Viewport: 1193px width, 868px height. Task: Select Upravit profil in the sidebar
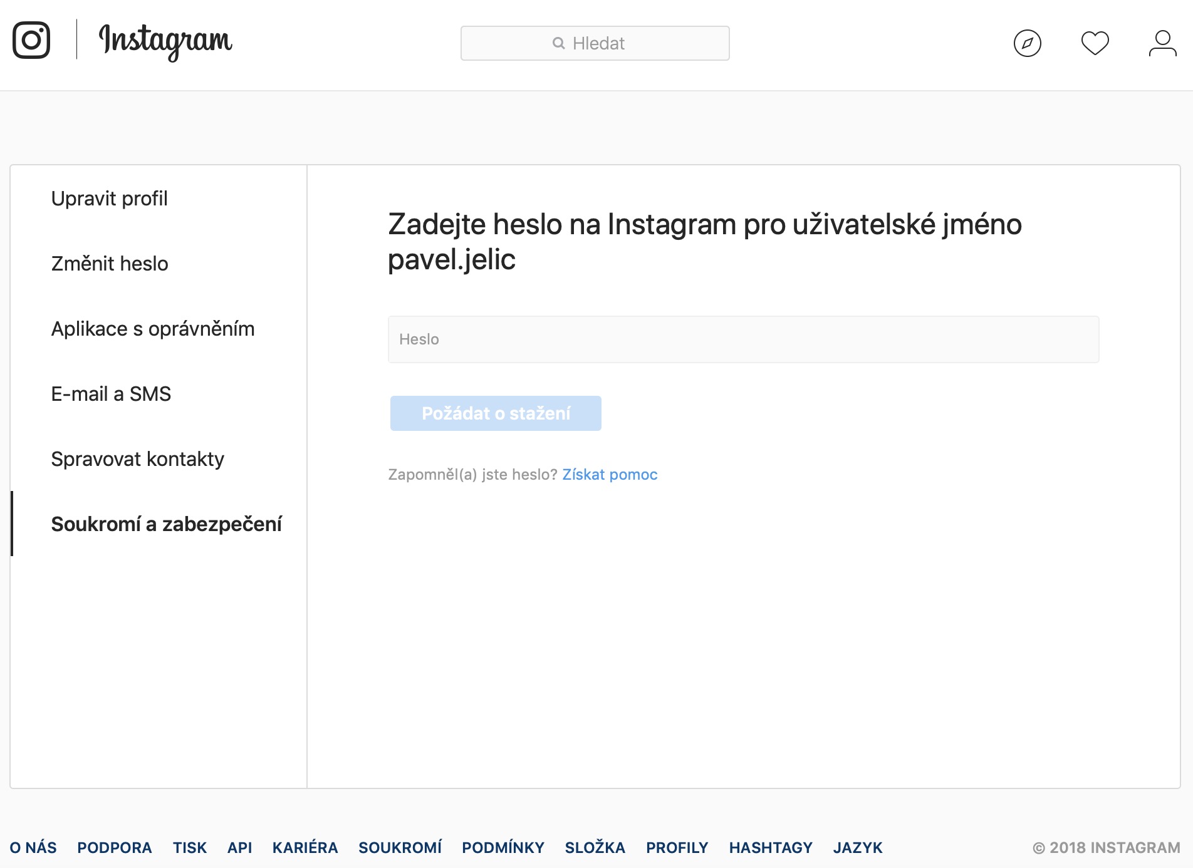click(x=110, y=199)
